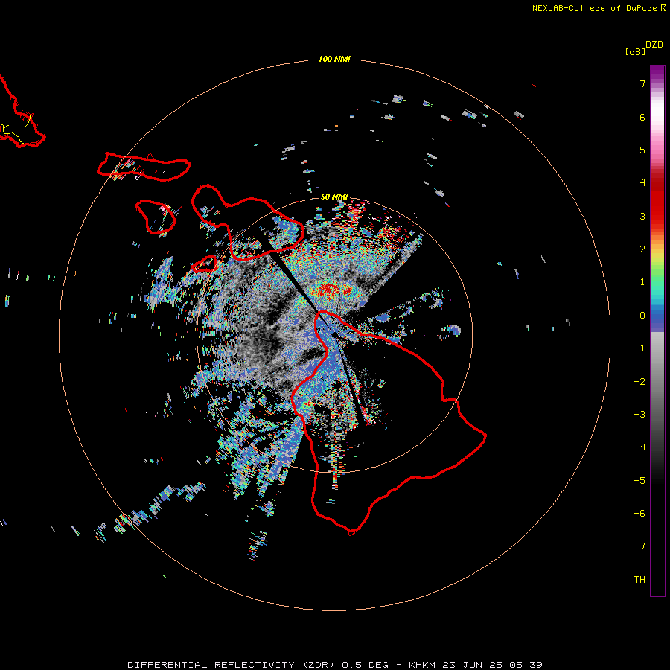
Task: Click the 50 NMI range ring label
Action: tap(334, 197)
